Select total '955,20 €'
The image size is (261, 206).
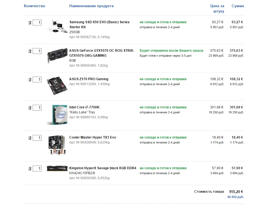[236, 192]
